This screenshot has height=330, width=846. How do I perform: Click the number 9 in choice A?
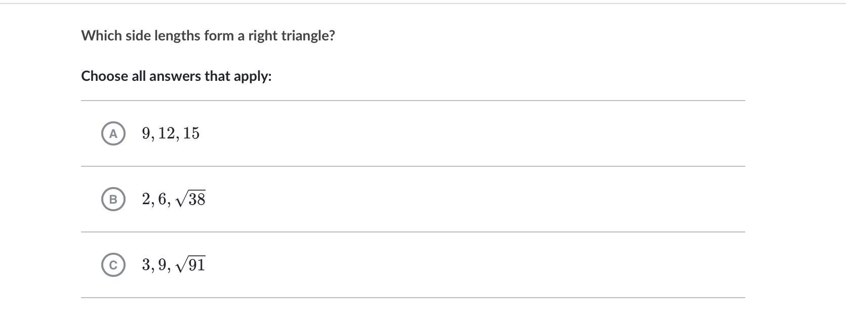pyautogui.click(x=146, y=133)
